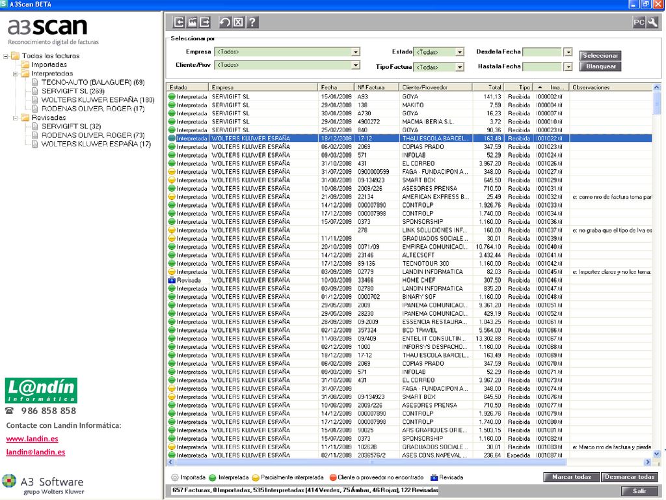Screen dimensions: 666x500
Task: Sort by the Nº Factura column header
Action: pos(377,87)
